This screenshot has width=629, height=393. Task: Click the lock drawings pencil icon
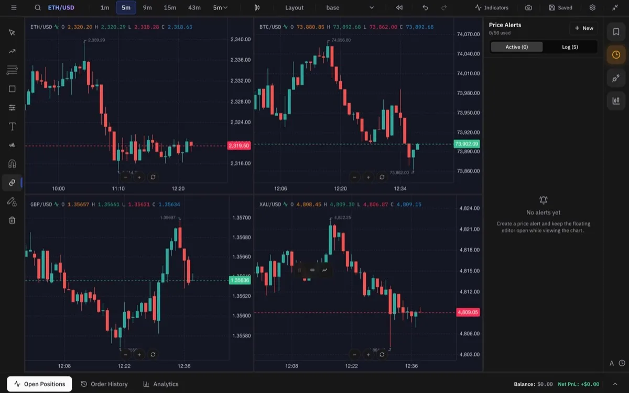pos(12,201)
